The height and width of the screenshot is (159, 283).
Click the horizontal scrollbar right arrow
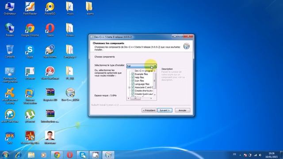click(151, 98)
